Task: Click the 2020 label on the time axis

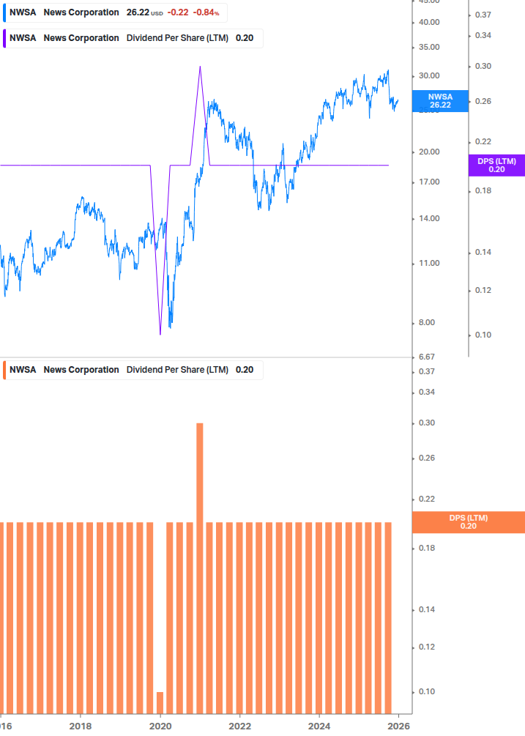Action: [160, 726]
